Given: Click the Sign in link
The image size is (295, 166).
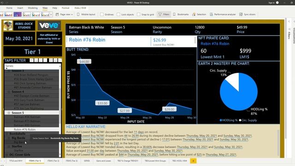Looking at the screenshot, I should (271, 3).
